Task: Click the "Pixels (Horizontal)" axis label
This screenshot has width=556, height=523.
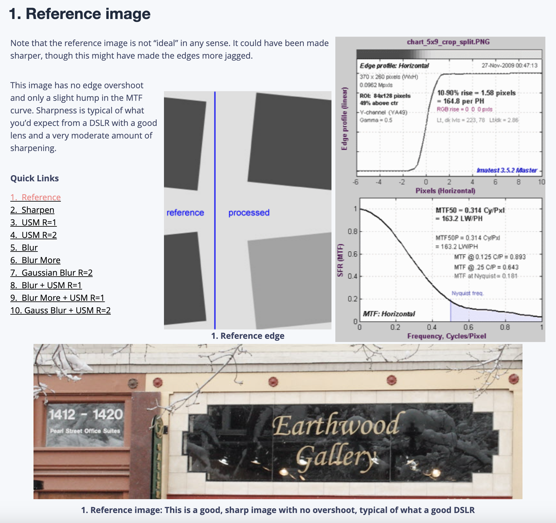Action: pyautogui.click(x=445, y=191)
